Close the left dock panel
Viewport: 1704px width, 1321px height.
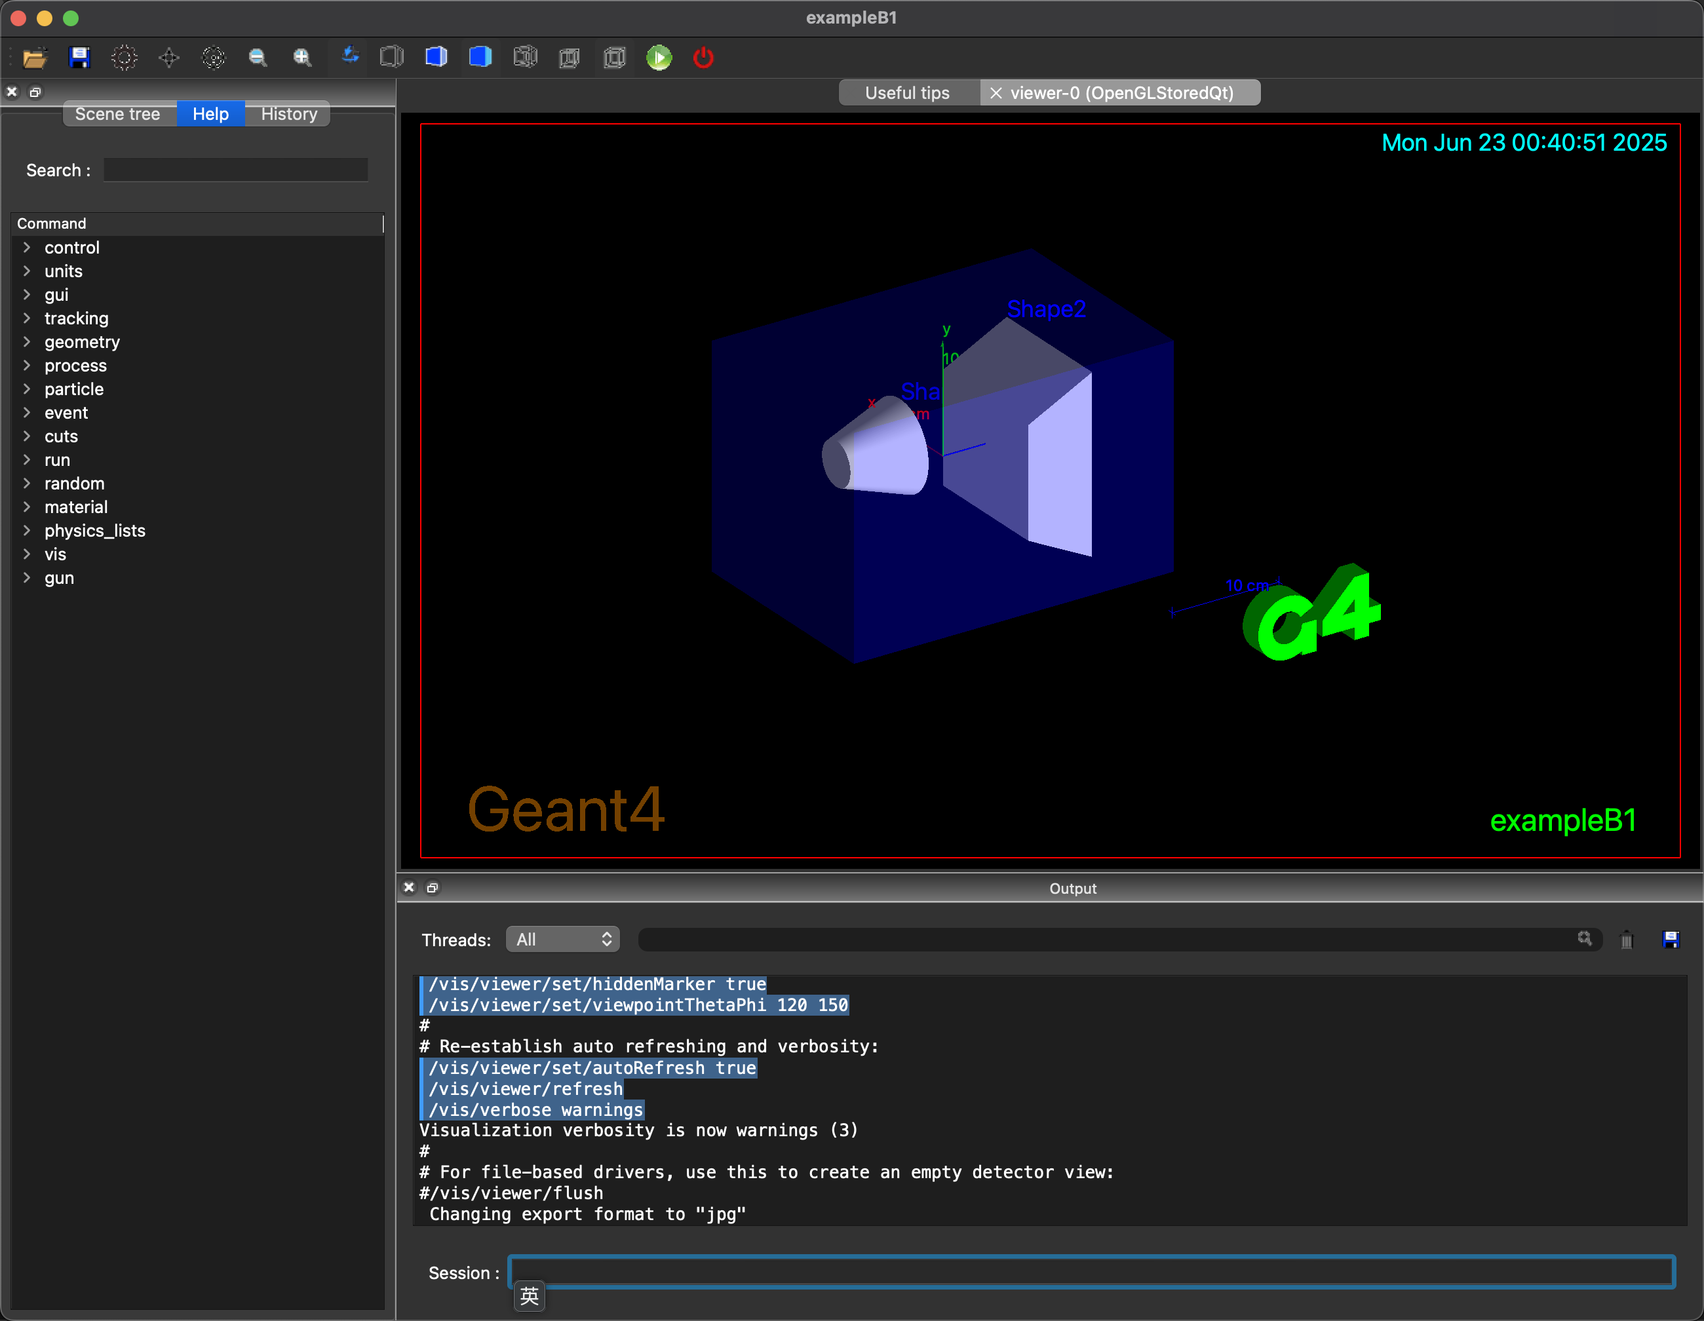click(x=12, y=92)
